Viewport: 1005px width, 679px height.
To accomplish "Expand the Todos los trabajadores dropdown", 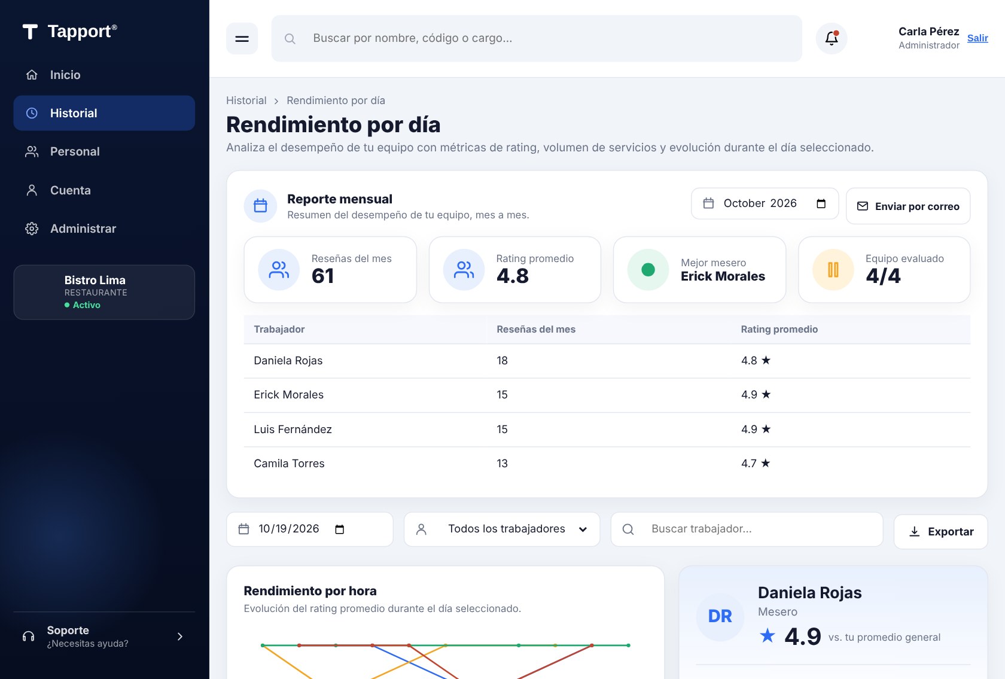I will (x=502, y=529).
